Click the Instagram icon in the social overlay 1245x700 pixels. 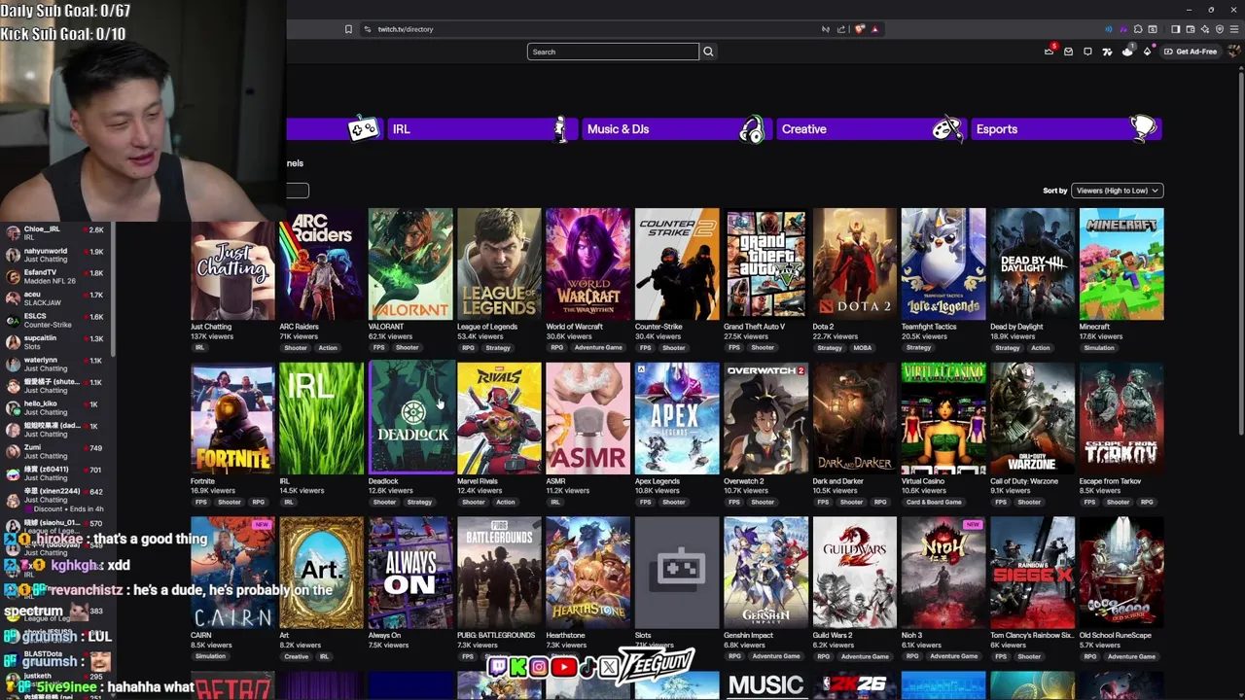539,667
